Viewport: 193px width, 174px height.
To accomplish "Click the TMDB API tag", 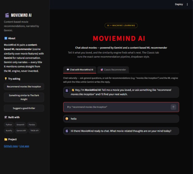I will point(35,131).
